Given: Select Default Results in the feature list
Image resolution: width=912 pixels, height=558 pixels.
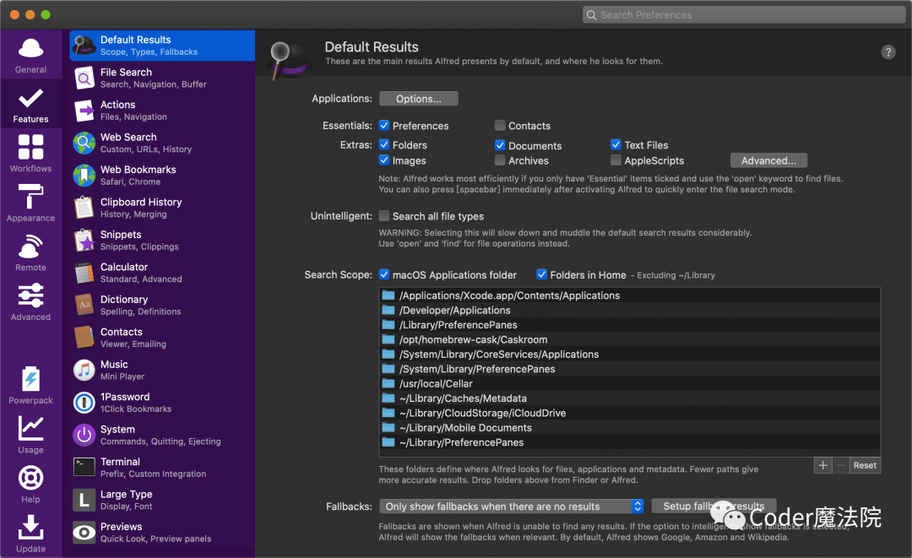Looking at the screenshot, I should coord(162,46).
